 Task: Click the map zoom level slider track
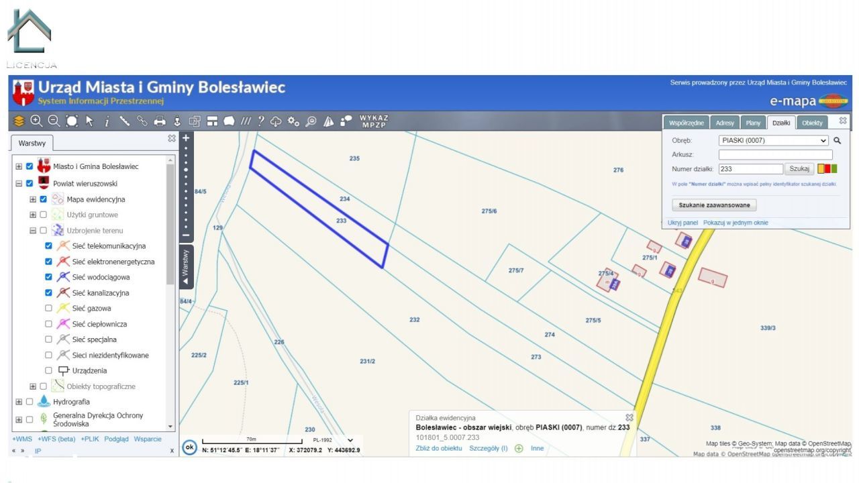(x=187, y=188)
